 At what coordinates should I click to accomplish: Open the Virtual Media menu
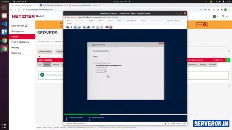(132, 21)
